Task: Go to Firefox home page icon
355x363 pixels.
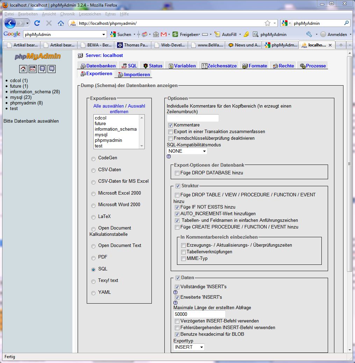Action: tap(61, 23)
